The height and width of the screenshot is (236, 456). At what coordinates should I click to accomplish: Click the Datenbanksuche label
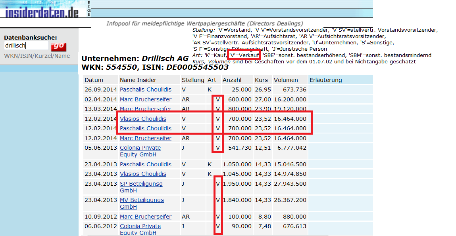tap(31, 38)
